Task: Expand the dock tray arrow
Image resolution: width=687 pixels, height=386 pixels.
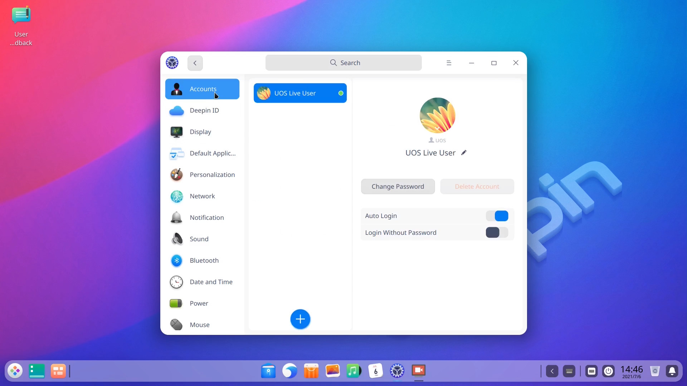Action: (552, 371)
